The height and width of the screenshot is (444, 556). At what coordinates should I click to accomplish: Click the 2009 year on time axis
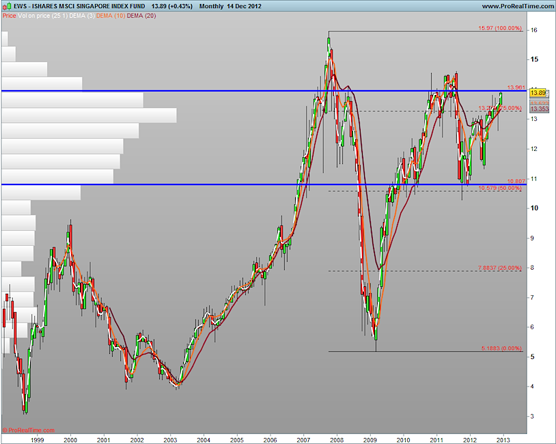point(370,440)
